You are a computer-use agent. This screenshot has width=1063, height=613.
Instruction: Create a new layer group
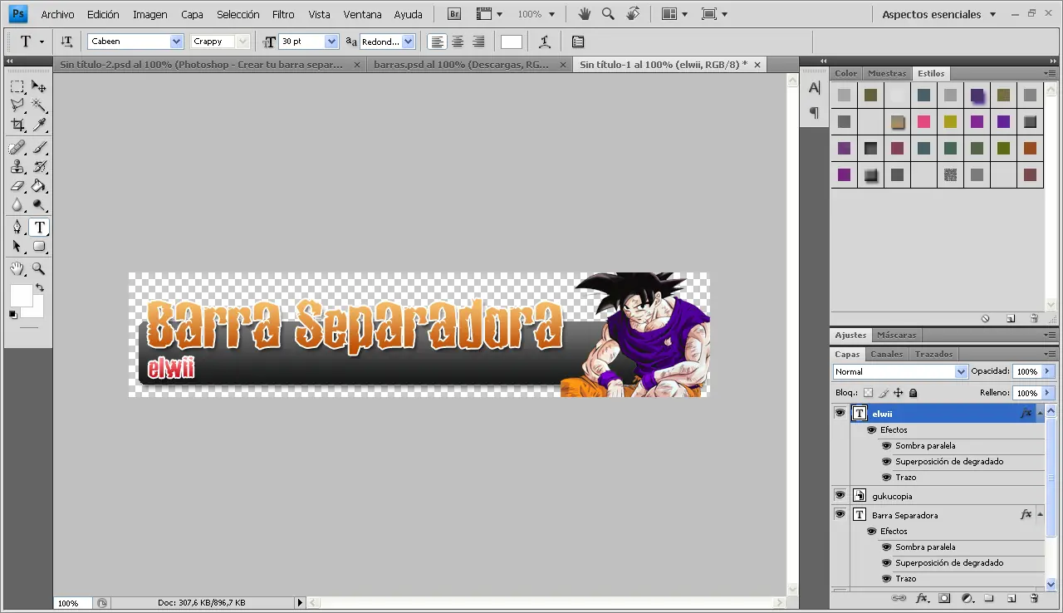point(989,598)
